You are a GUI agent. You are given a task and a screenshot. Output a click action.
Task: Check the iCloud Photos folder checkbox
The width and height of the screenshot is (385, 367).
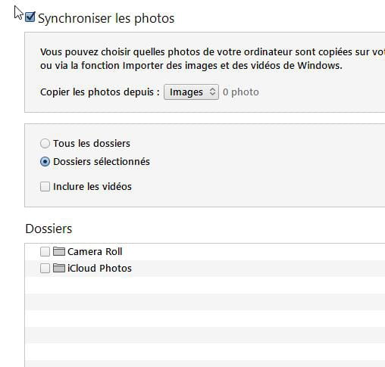45,268
